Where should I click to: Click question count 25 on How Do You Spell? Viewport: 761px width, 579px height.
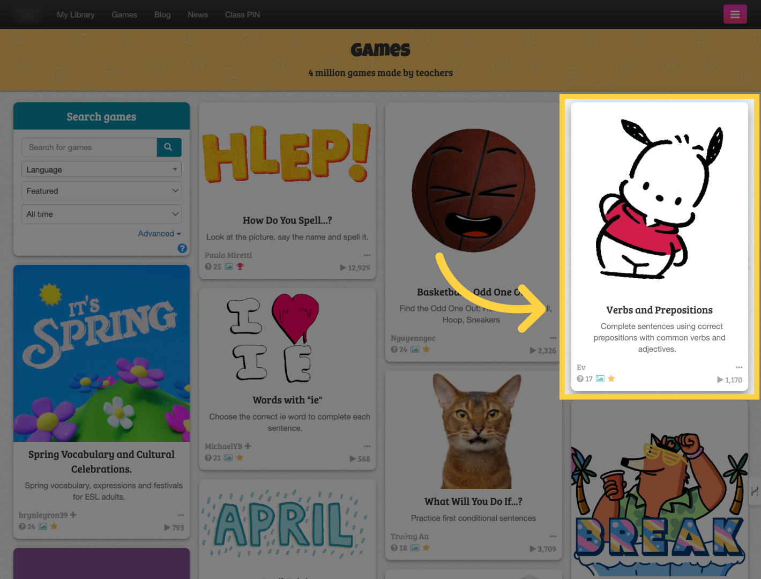point(213,266)
